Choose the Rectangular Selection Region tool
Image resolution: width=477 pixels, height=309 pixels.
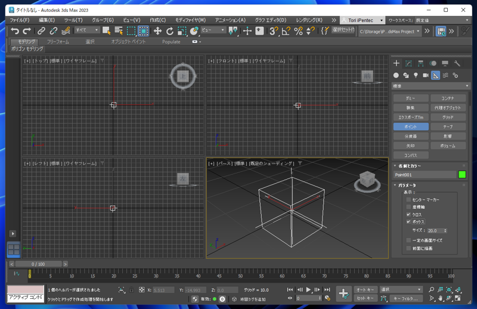coord(131,31)
